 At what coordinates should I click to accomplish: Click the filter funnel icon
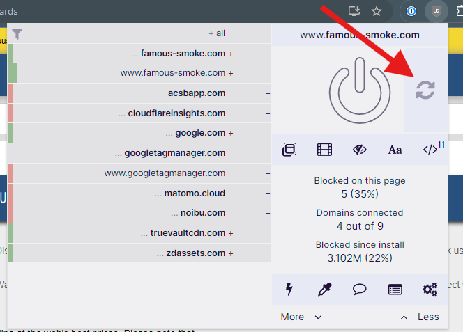[17, 34]
